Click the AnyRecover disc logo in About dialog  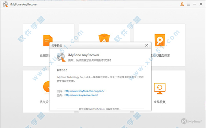click(61, 57)
